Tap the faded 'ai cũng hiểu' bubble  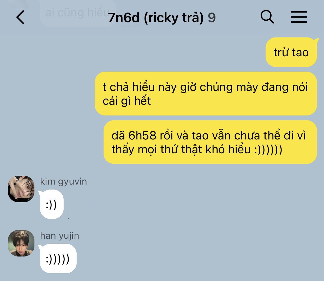coord(78,13)
